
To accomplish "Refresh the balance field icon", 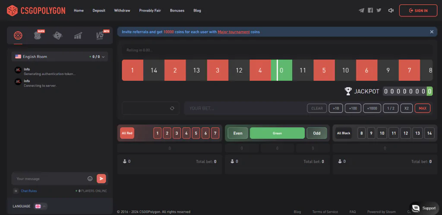I will coord(172,108).
